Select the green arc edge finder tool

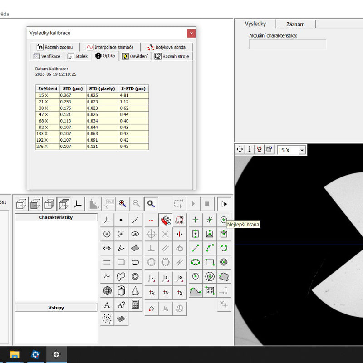click(x=210, y=248)
